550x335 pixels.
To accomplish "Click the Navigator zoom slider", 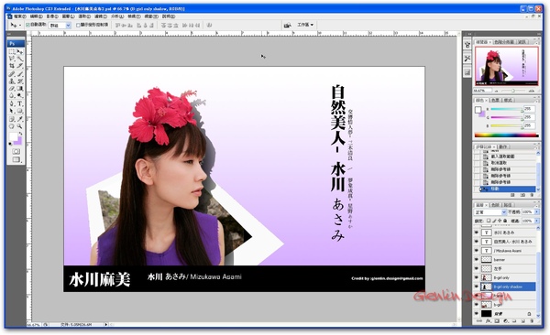I will click(512, 91).
